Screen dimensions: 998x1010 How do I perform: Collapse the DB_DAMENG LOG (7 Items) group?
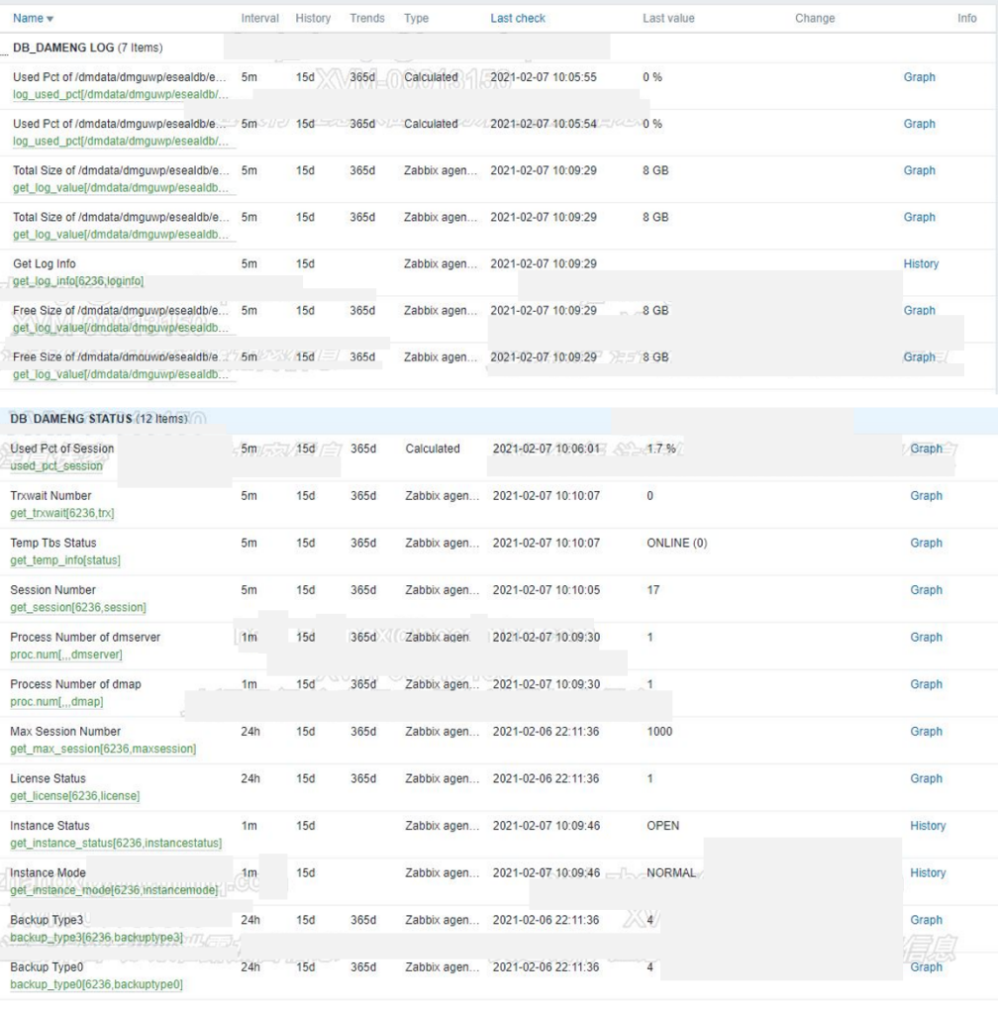click(x=87, y=48)
